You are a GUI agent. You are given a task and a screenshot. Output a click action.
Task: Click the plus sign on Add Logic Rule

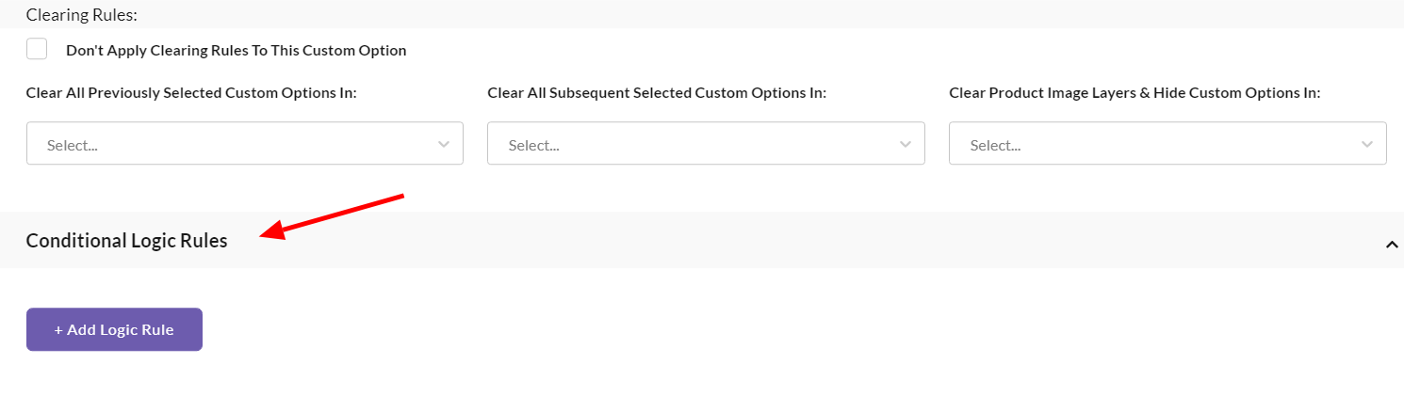[x=58, y=330]
